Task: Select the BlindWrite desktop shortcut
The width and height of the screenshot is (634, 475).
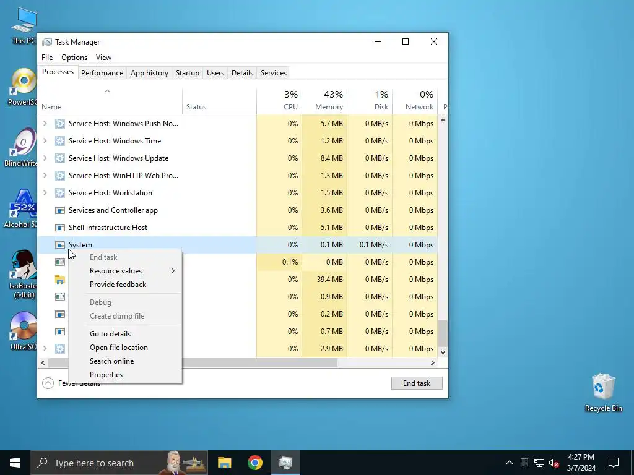Action: tap(21, 147)
